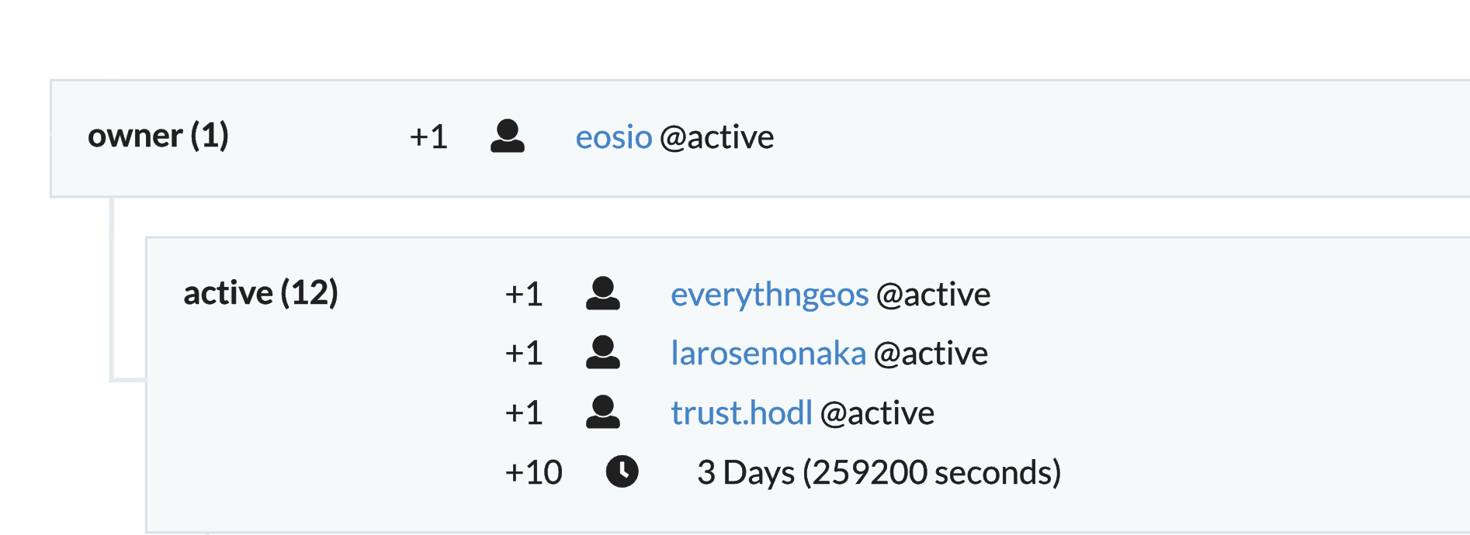Click the clock icon for the 3 Days wait
Image resolution: width=1470 pixels, height=535 pixels.
(622, 471)
